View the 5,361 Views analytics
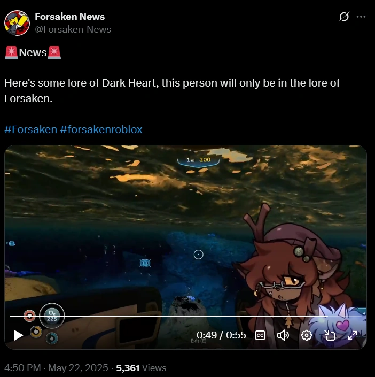Viewport: 375px width, 377px height. click(x=141, y=367)
